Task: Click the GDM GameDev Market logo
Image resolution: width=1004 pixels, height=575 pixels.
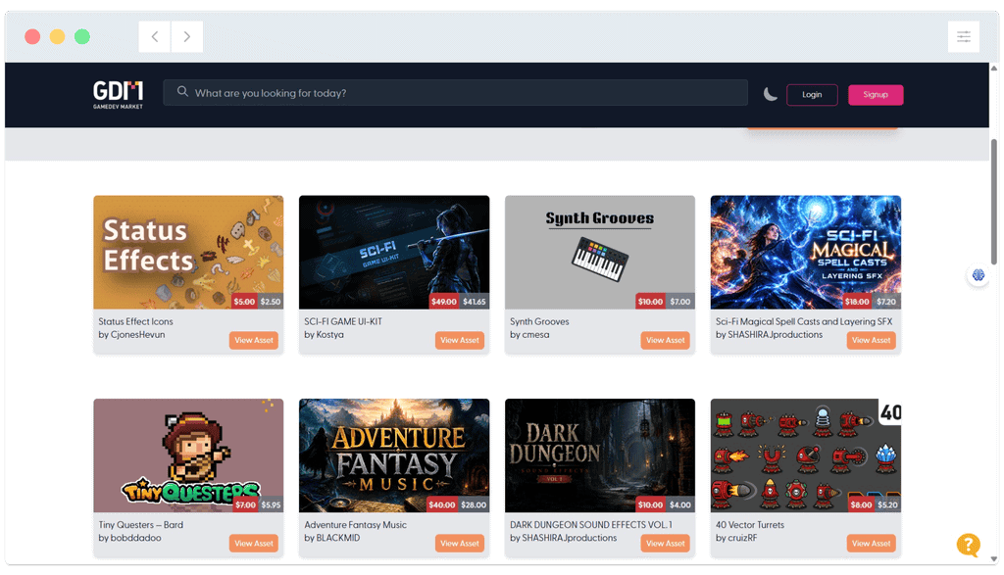Action: coord(118,95)
